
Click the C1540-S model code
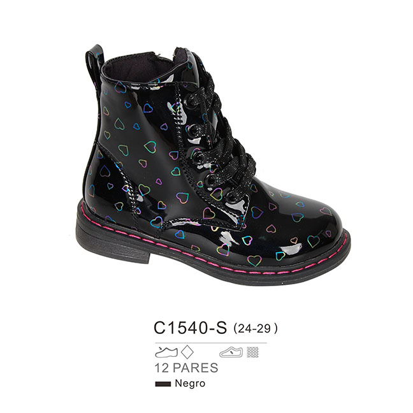(x=190, y=328)
